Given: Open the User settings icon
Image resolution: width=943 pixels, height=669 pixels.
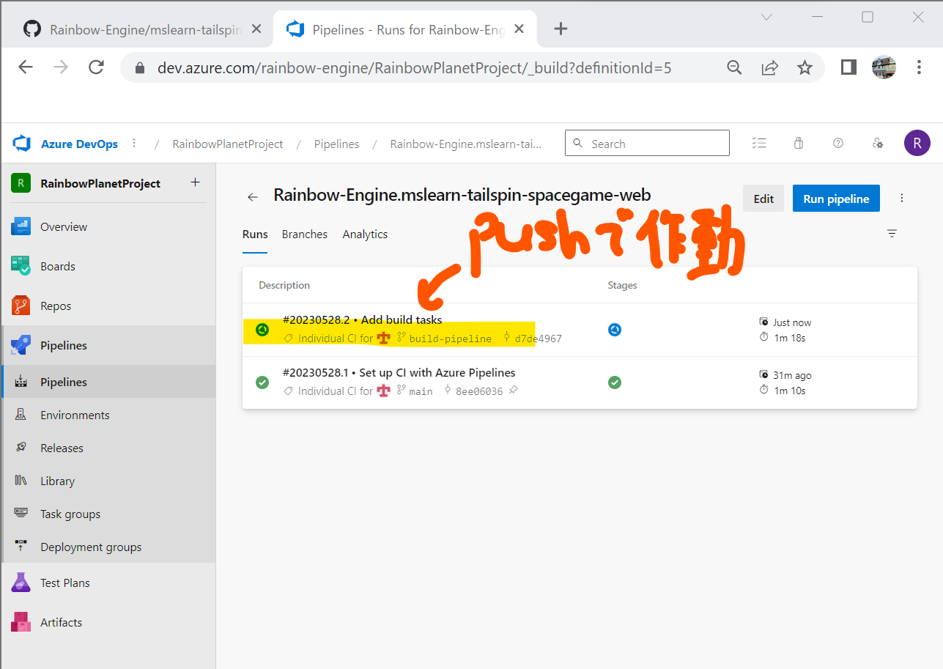Looking at the screenshot, I should point(878,144).
